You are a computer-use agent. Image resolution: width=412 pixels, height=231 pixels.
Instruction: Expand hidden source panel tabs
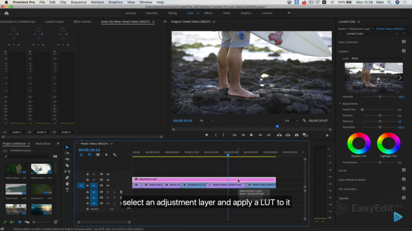(165, 22)
